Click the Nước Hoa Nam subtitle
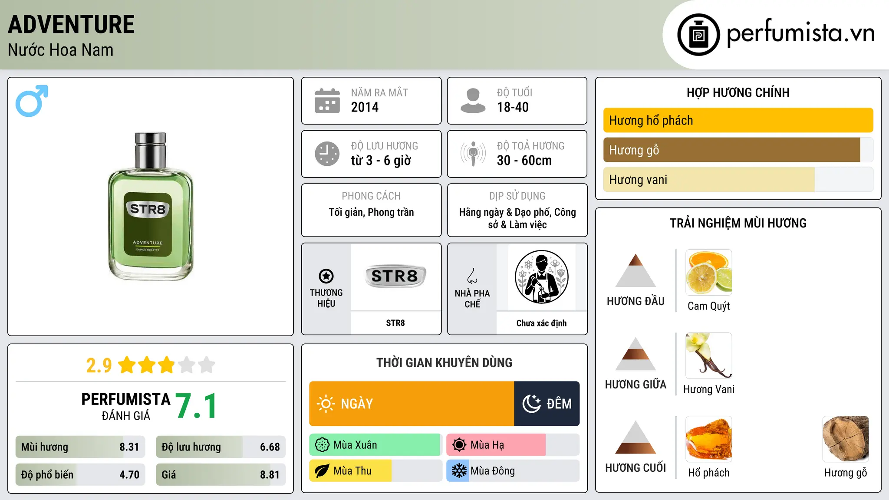Image resolution: width=889 pixels, height=500 pixels. coord(61,50)
